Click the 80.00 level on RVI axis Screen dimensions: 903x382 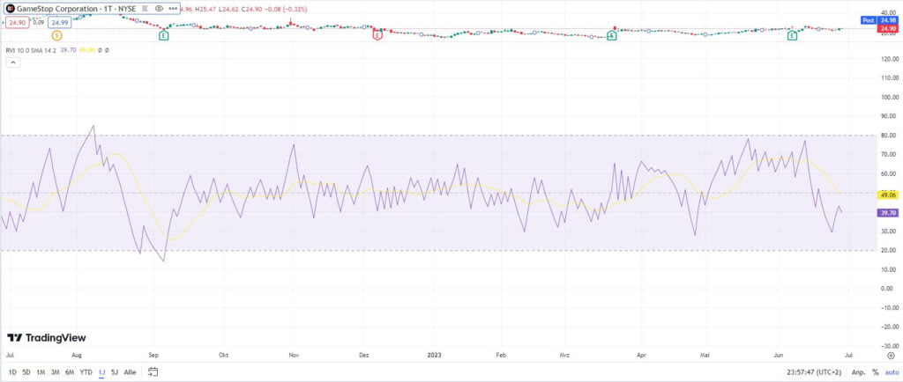890,136
